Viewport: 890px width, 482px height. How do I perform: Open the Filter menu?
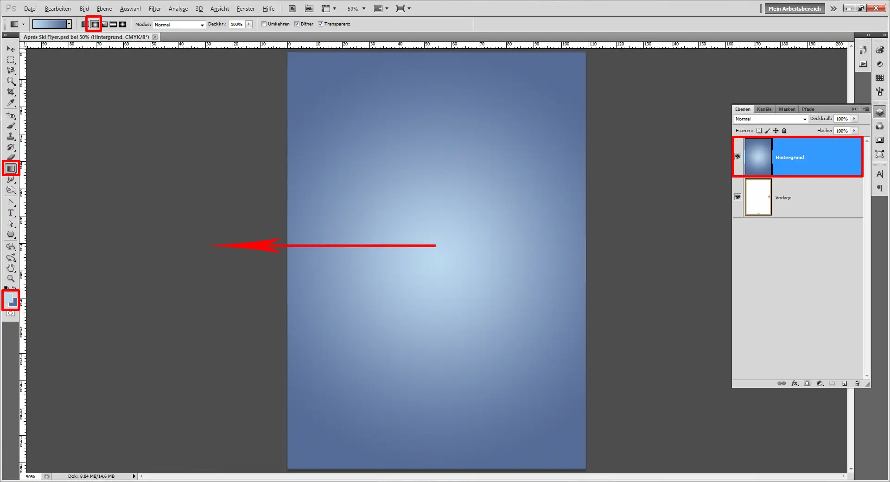tap(155, 9)
